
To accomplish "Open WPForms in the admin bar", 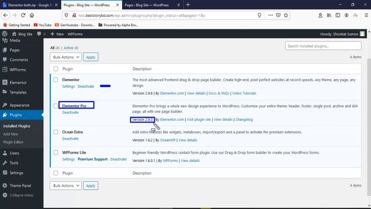I will [x=75, y=34].
